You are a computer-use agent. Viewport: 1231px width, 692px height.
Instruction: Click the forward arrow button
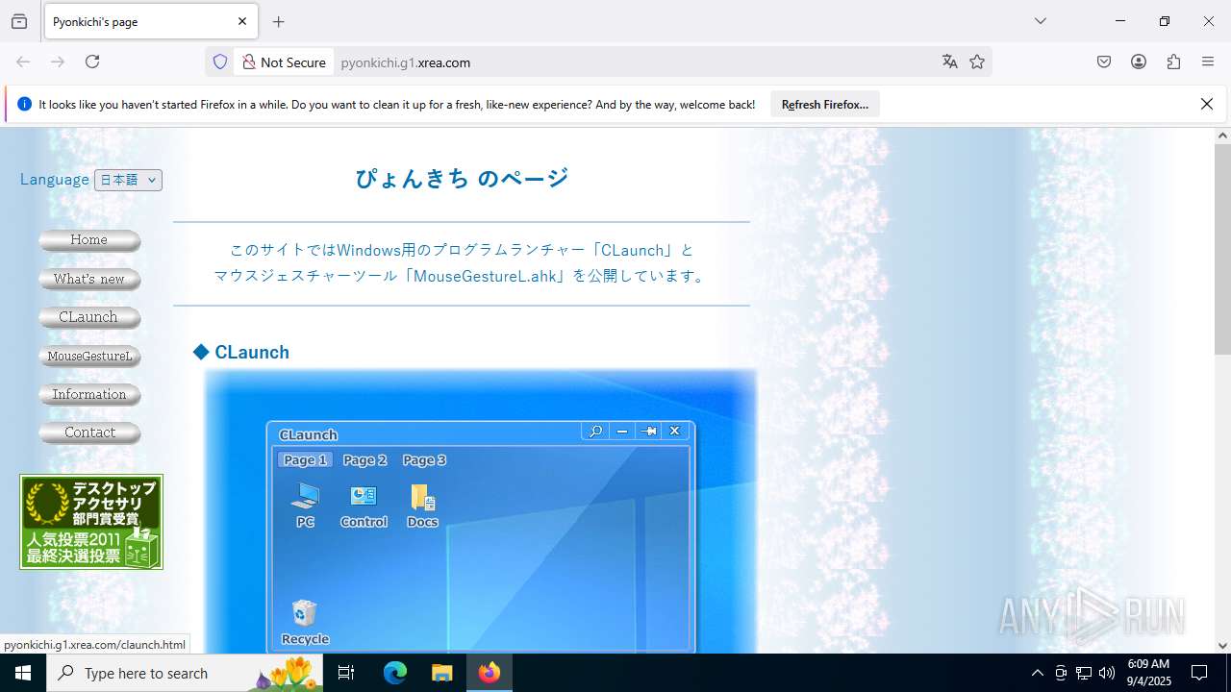point(58,62)
